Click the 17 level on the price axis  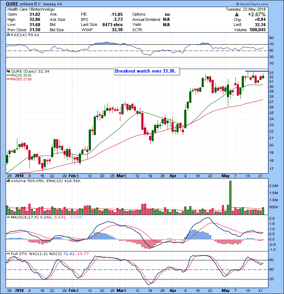pyautogui.click(x=272, y=169)
